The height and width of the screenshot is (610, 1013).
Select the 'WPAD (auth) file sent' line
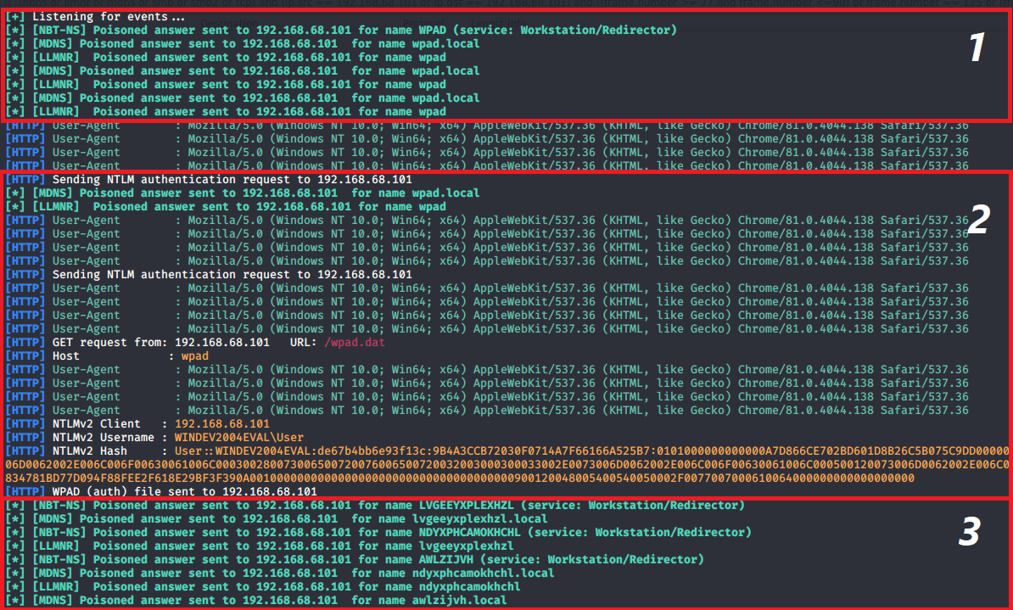(x=161, y=492)
